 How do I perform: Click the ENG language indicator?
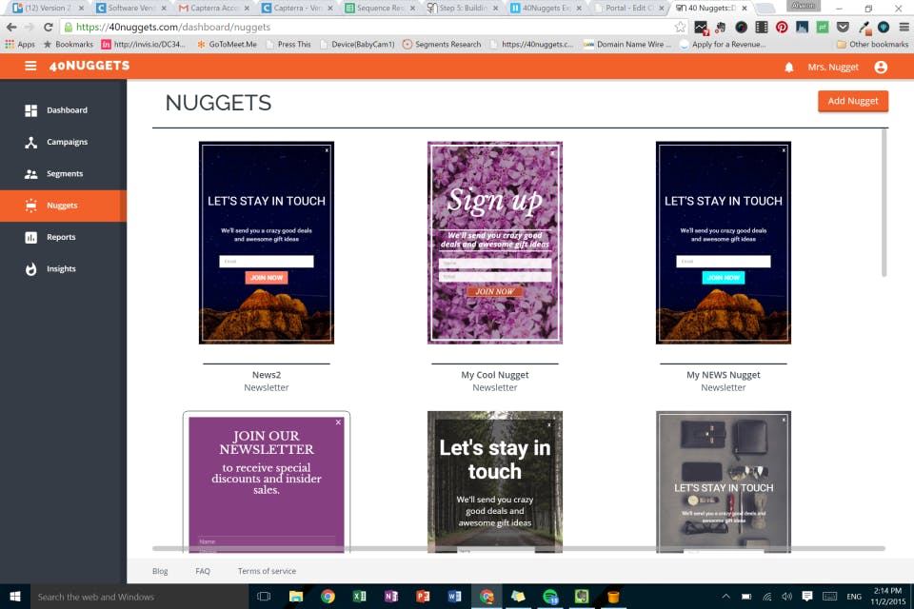[x=854, y=597]
